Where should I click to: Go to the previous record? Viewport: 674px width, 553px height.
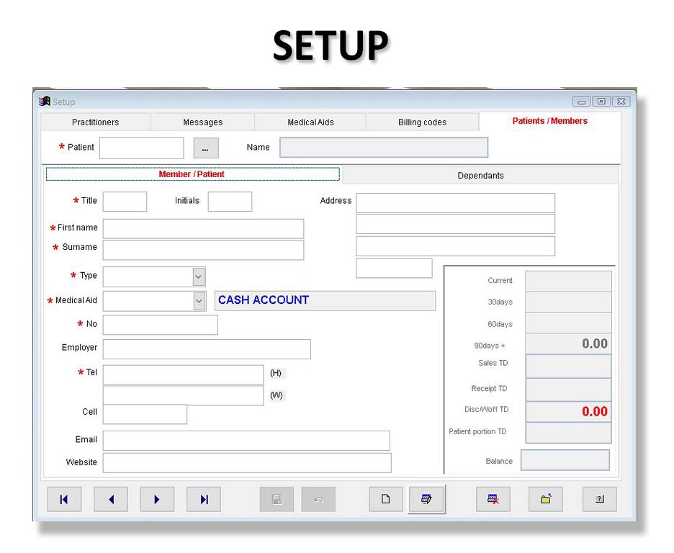click(x=111, y=499)
